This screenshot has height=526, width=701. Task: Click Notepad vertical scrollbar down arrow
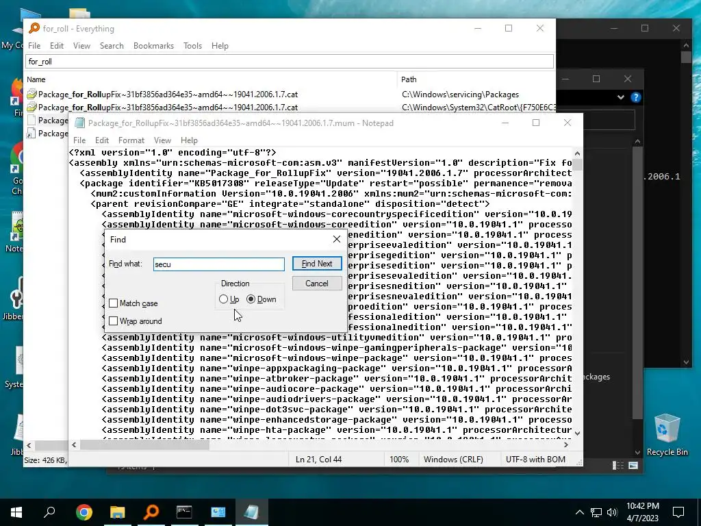[x=577, y=433]
